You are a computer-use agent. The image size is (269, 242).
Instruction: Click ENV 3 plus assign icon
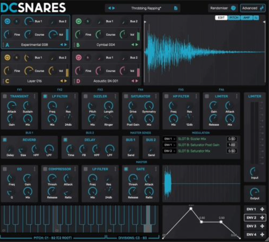(262, 226)
